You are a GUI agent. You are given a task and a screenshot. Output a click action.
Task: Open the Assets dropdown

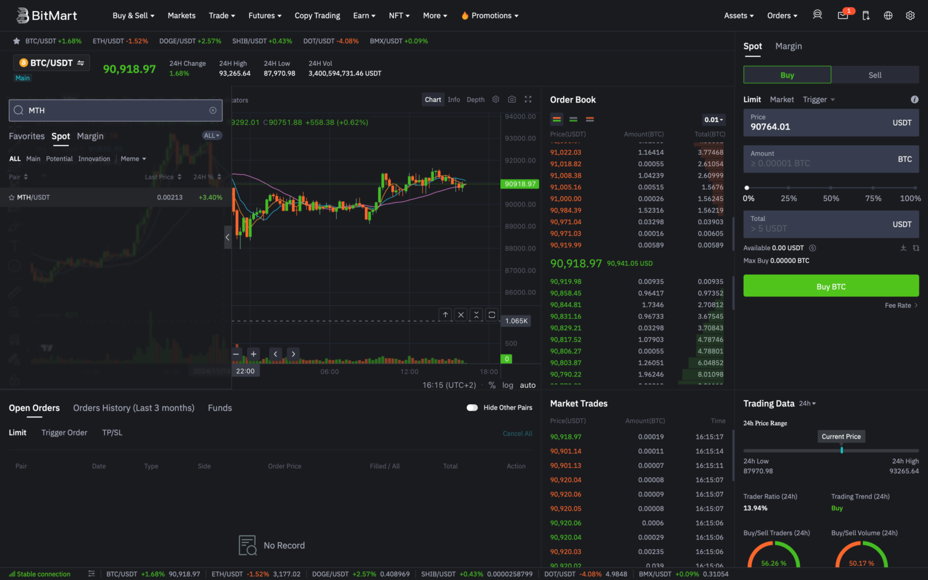(739, 16)
